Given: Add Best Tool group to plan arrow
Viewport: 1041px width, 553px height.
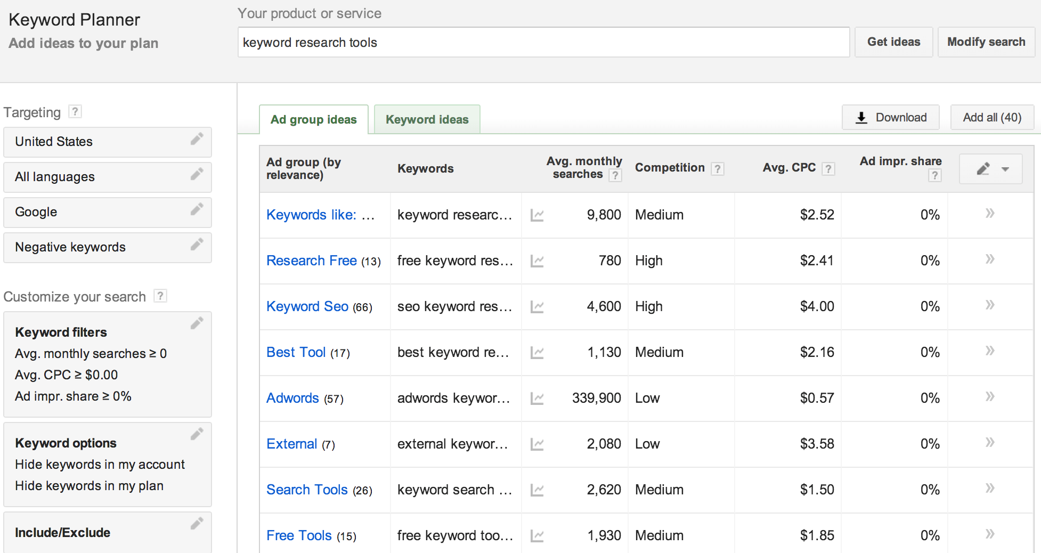Looking at the screenshot, I should (990, 351).
